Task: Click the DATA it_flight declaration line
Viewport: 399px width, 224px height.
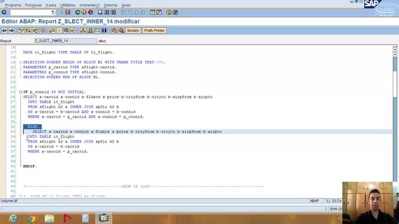Action: point(69,52)
